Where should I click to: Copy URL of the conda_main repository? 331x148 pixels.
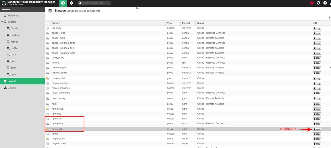(317, 38)
